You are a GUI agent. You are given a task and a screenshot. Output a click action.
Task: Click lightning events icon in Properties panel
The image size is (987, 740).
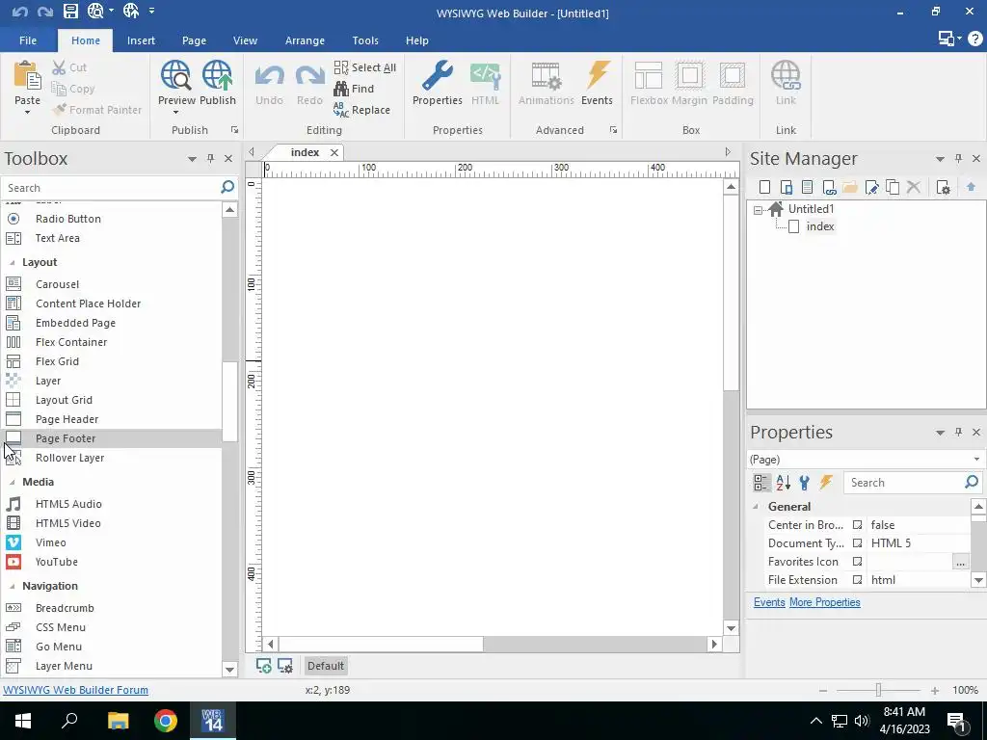tap(826, 483)
